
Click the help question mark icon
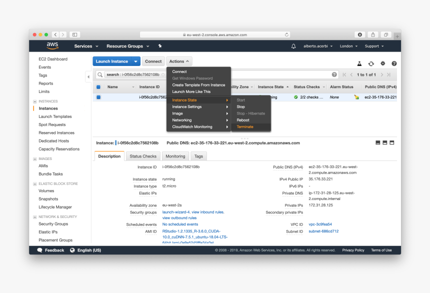(x=394, y=63)
